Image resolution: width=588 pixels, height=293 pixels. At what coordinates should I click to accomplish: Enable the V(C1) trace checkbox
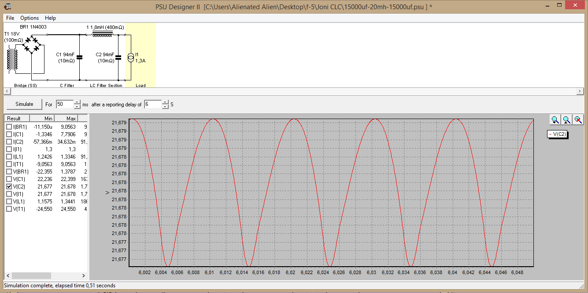9,179
